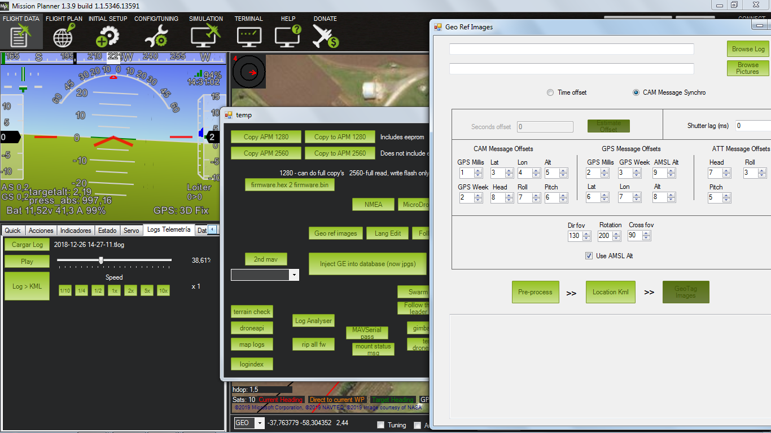The width and height of the screenshot is (771, 433).
Task: Click Copy APM 1280 button
Action: click(266, 137)
